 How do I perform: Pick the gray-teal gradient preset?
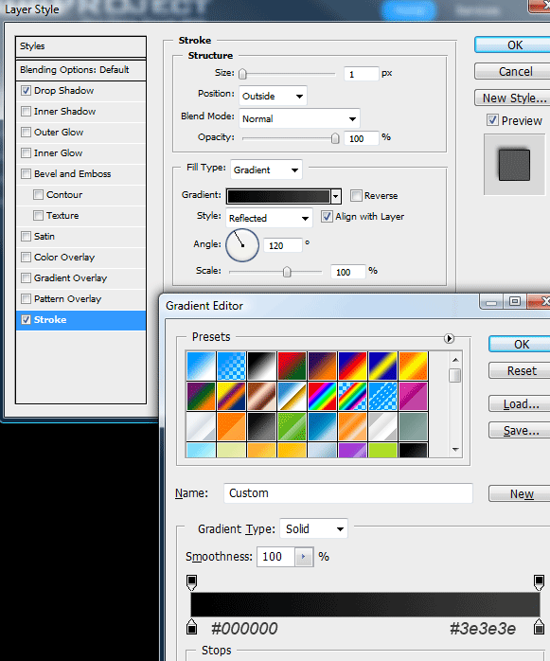click(x=414, y=426)
